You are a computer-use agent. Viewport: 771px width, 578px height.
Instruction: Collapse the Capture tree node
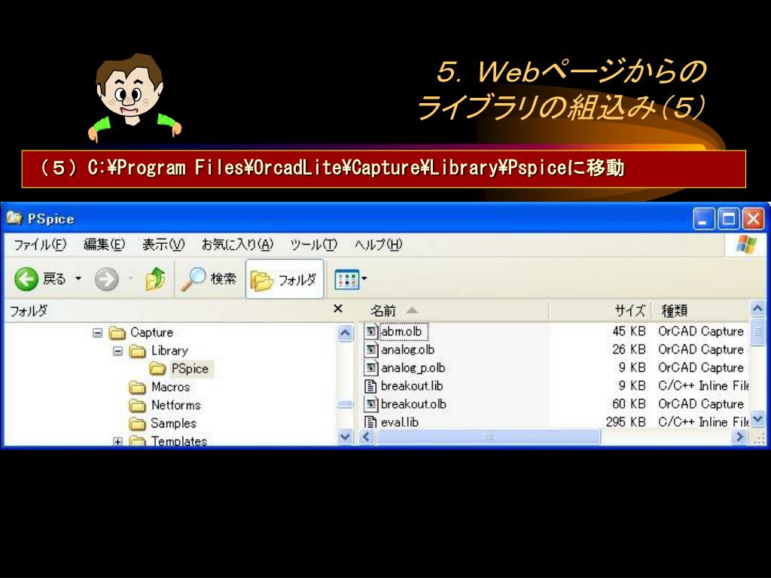pyautogui.click(x=97, y=333)
